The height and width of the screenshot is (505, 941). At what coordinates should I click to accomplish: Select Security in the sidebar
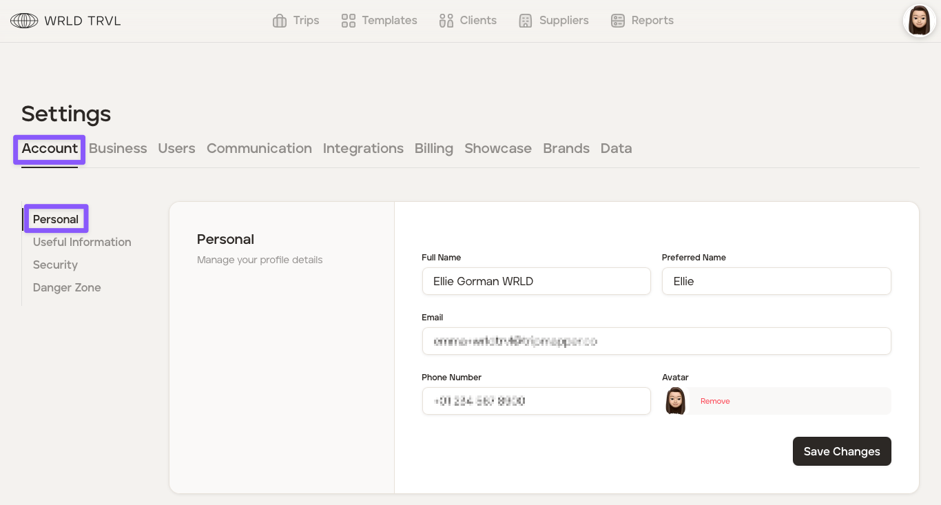click(55, 265)
